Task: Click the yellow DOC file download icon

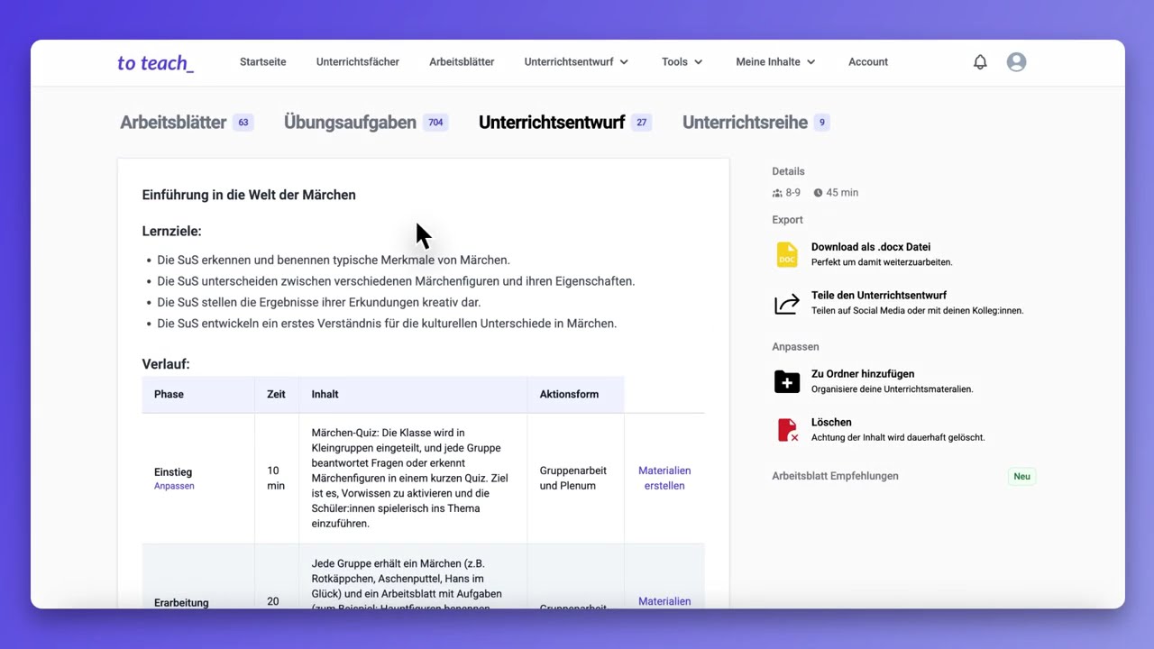Action: [787, 254]
